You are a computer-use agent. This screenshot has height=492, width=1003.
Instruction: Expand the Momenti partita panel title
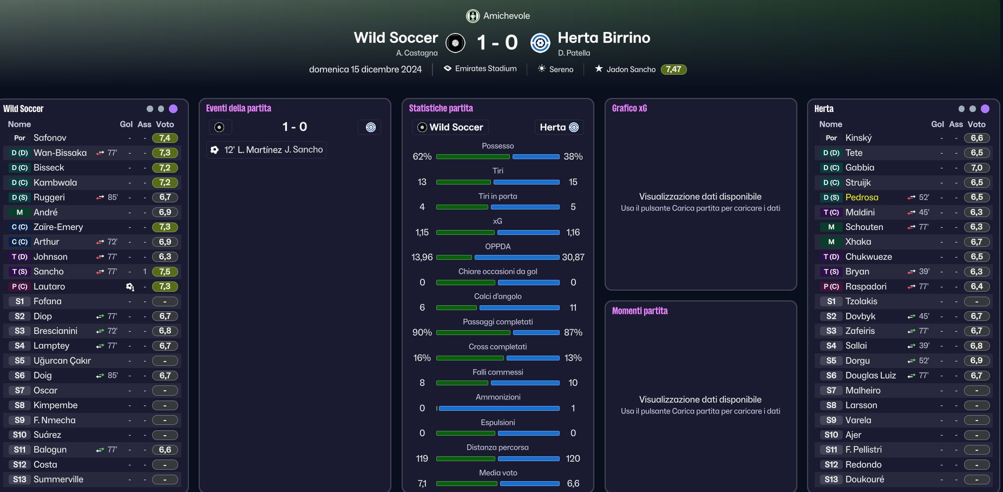click(x=640, y=311)
